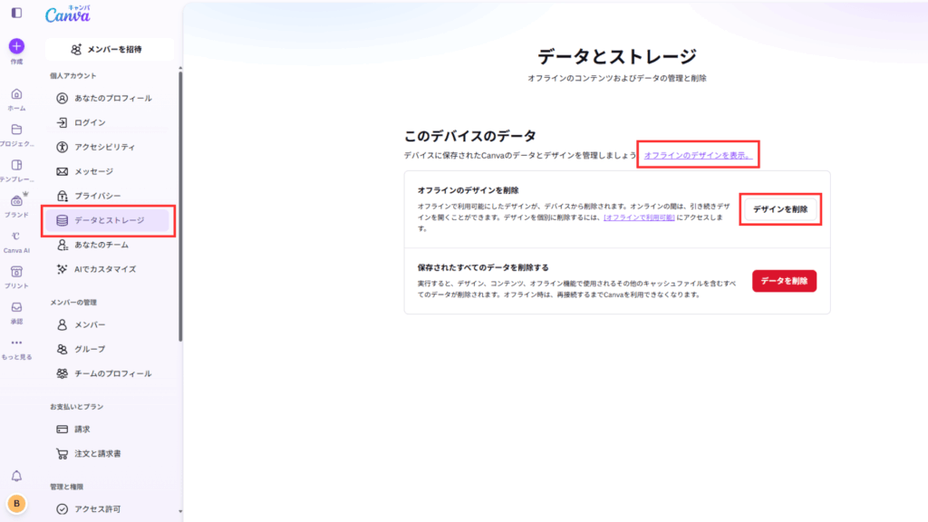Viewport: 928px width, 522px height.
Task: Open the Projects folder icon
Action: pyautogui.click(x=16, y=130)
